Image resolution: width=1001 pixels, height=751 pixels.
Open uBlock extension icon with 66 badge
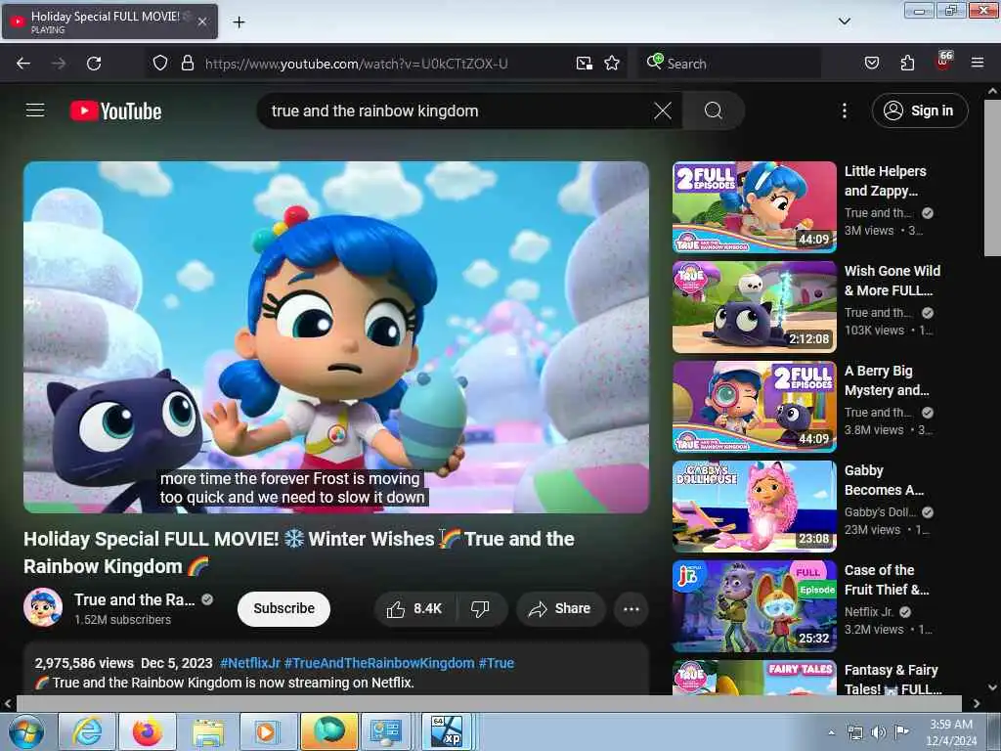click(x=943, y=62)
